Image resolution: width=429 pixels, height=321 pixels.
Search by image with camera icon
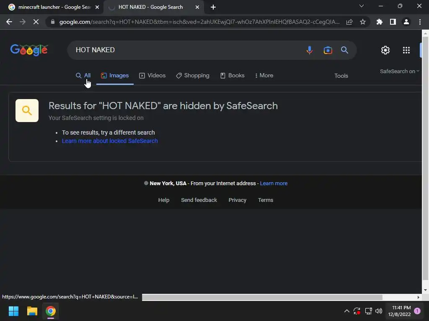point(328,50)
